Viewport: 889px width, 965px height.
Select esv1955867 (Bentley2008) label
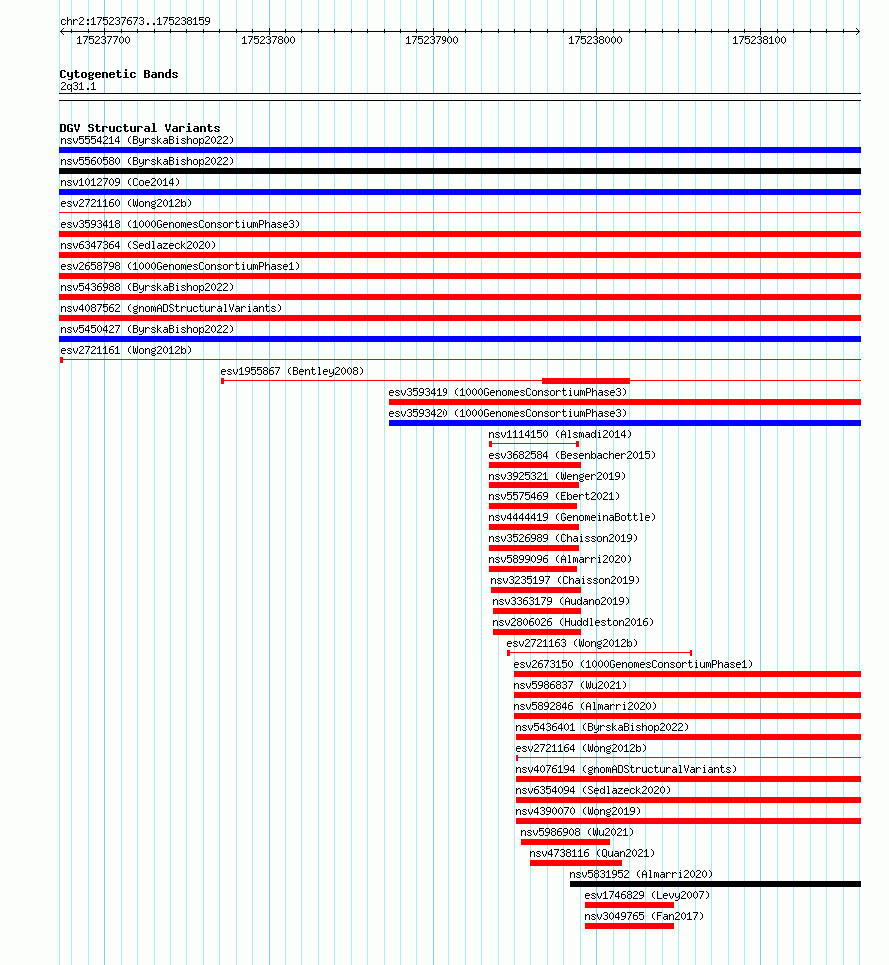(293, 371)
